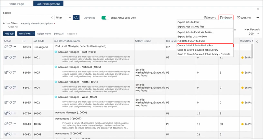Image resolution: width=263 pixels, height=139 pixels.
Task: Open the Filter dropdown
Action: (63, 18)
